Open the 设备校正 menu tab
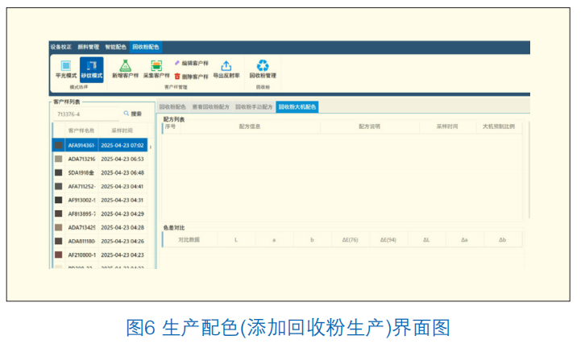 point(61,47)
